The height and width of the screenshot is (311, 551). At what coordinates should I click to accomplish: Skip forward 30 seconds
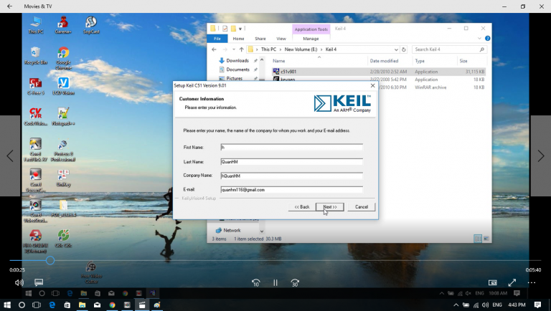[x=295, y=283]
